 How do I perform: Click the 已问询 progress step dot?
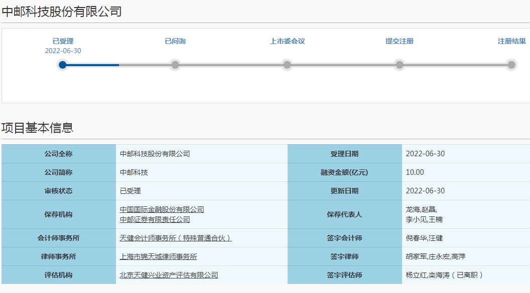tap(175, 65)
